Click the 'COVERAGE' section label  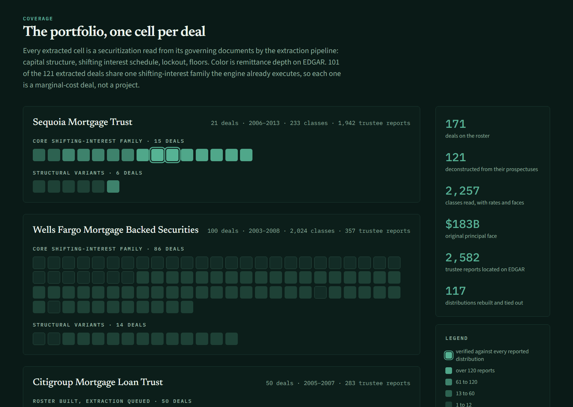coord(38,19)
